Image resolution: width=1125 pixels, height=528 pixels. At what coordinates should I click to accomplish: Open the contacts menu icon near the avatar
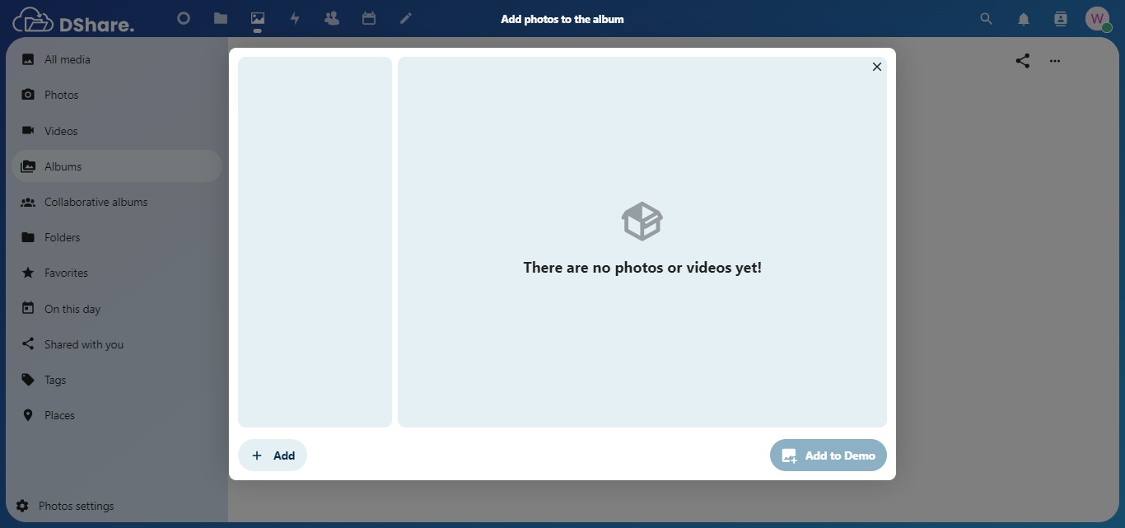[x=1060, y=19]
